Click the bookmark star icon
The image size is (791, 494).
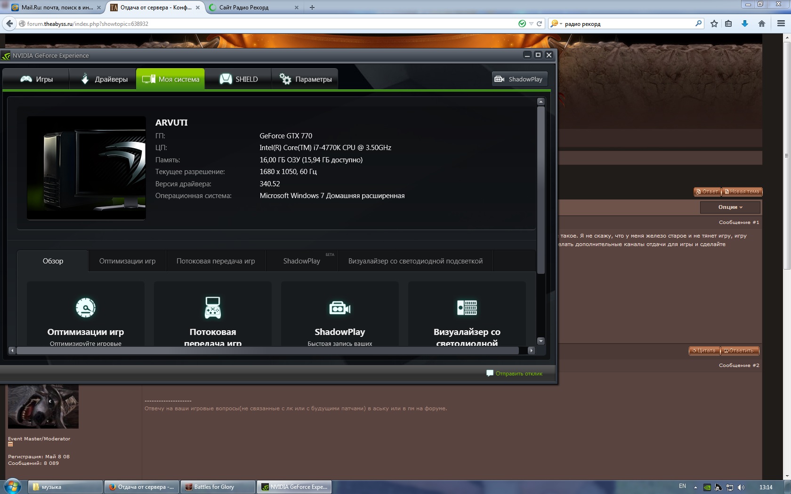pyautogui.click(x=714, y=24)
